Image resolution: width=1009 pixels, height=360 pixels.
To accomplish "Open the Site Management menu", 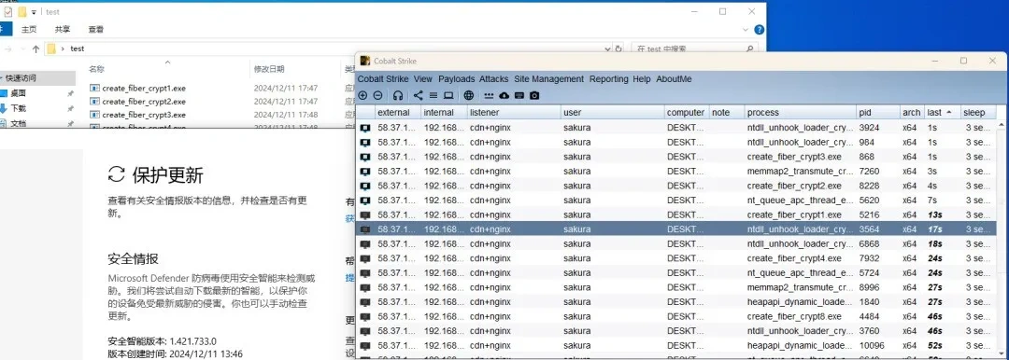I will pyautogui.click(x=549, y=79).
